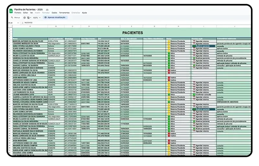Open the Dados menu

[54, 13]
